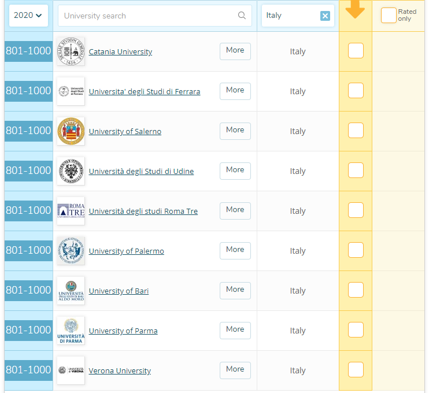Enable the Rated only checkbox

[389, 15]
